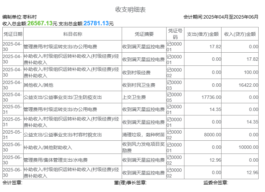Click the 支出(借方)金额 column header
The width and height of the screenshot is (265, 192).
tap(202, 34)
